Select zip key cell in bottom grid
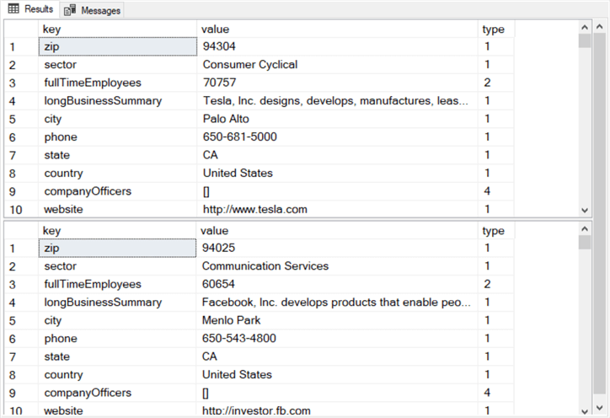The image size is (610, 418). pos(117,248)
